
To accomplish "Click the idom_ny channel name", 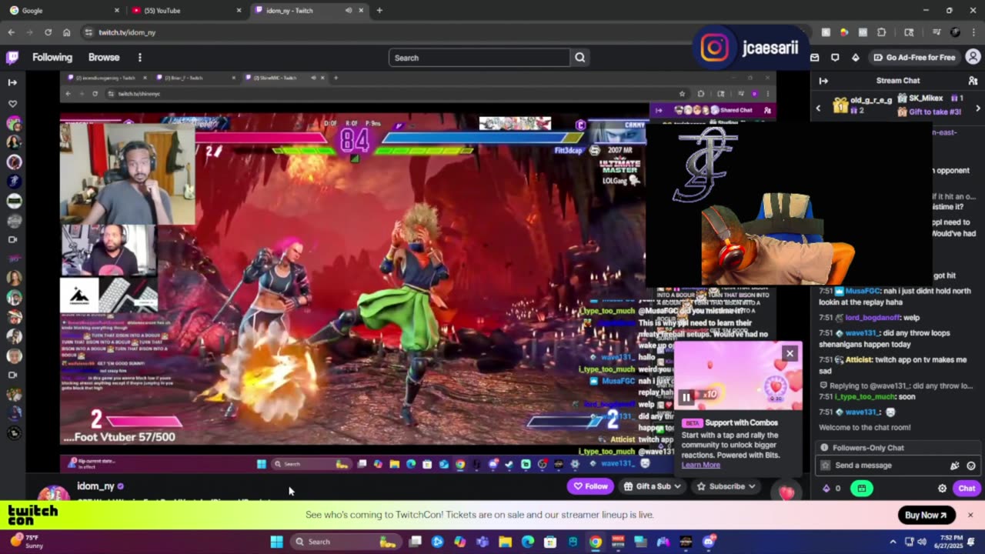I will [95, 486].
